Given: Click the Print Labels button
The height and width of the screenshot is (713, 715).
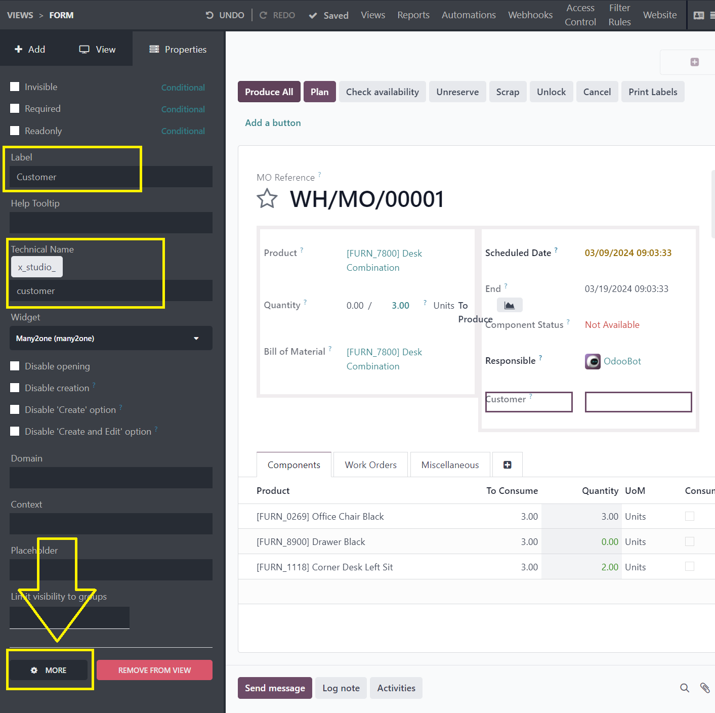Looking at the screenshot, I should 653,92.
